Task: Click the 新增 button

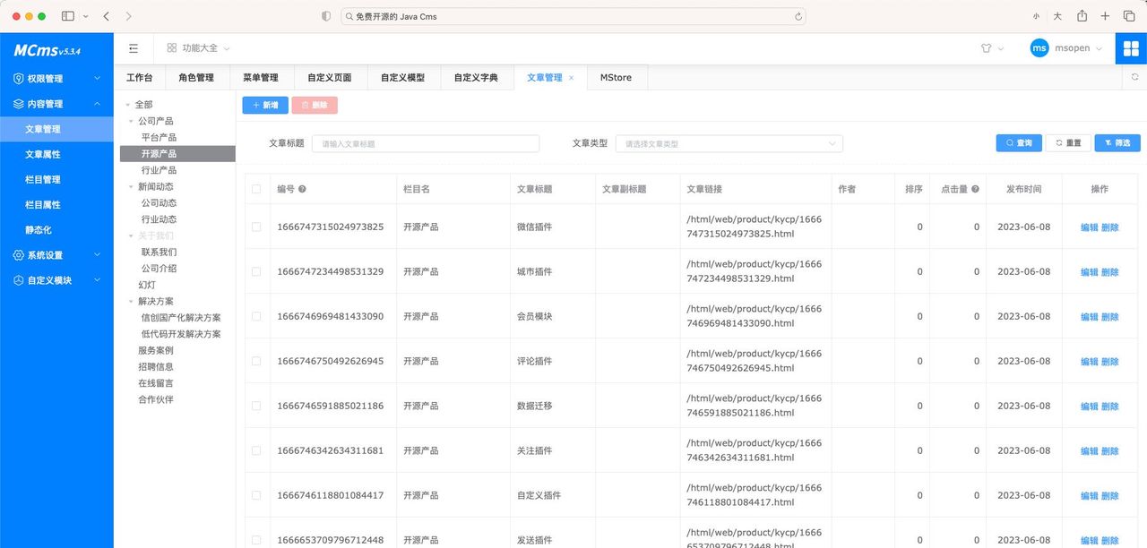Action: pos(264,105)
